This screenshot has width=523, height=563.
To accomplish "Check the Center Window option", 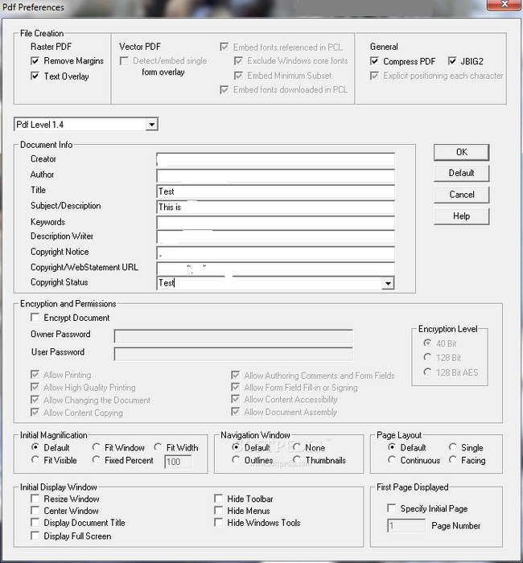I will click(x=35, y=510).
